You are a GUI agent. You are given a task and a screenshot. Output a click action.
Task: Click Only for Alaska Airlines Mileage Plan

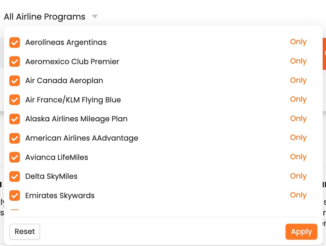click(298, 119)
